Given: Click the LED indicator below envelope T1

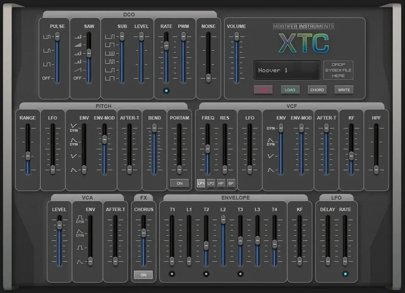Looking at the screenshot, I should (x=172, y=274).
